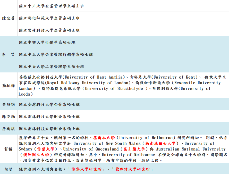
Task: Click 國立中央大學工業管理學系碩士班 row
Action: click(52, 67)
